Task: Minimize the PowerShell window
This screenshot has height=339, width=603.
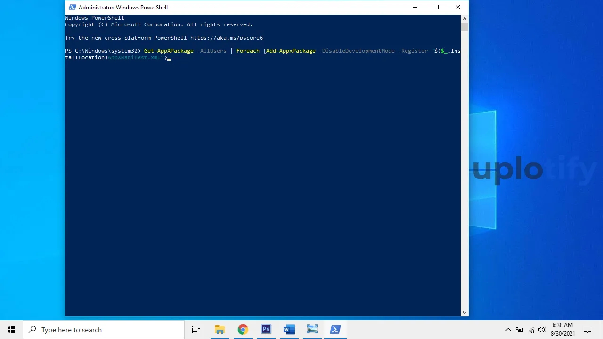Action: coord(415,7)
